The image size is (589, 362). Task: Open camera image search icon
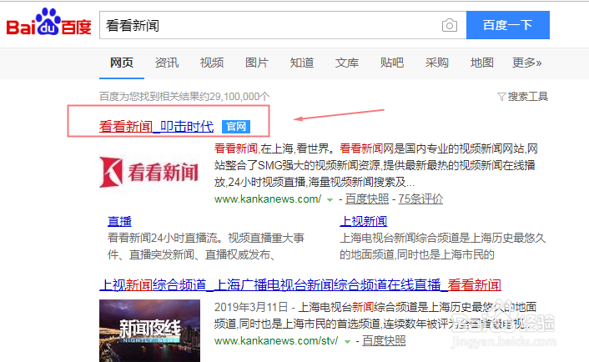click(x=450, y=25)
